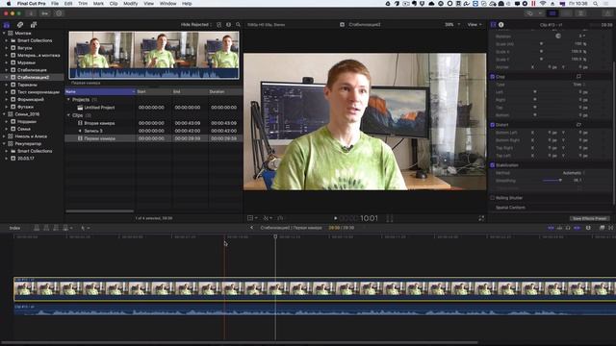This screenshot has height=346, width=616.
Task: Select the Untitled Project row
Action: [153, 108]
